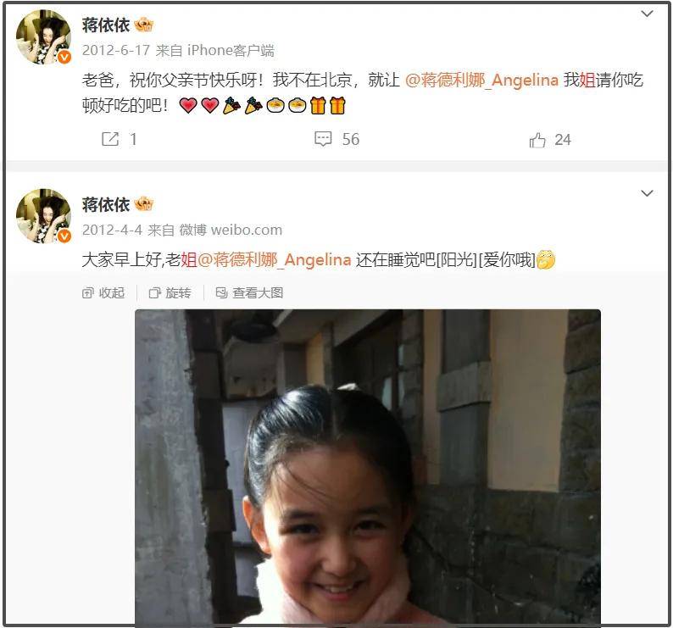The width and height of the screenshot is (673, 628).
Task: Click 蒋依依 username on first post
Action: click(106, 25)
